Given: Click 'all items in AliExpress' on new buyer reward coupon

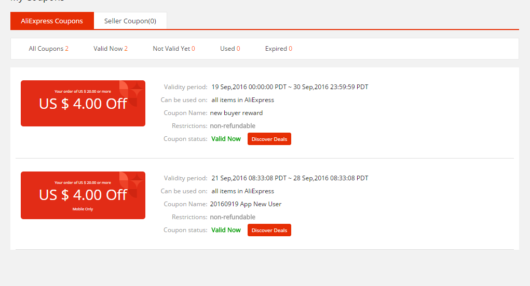Looking at the screenshot, I should 243,100.
